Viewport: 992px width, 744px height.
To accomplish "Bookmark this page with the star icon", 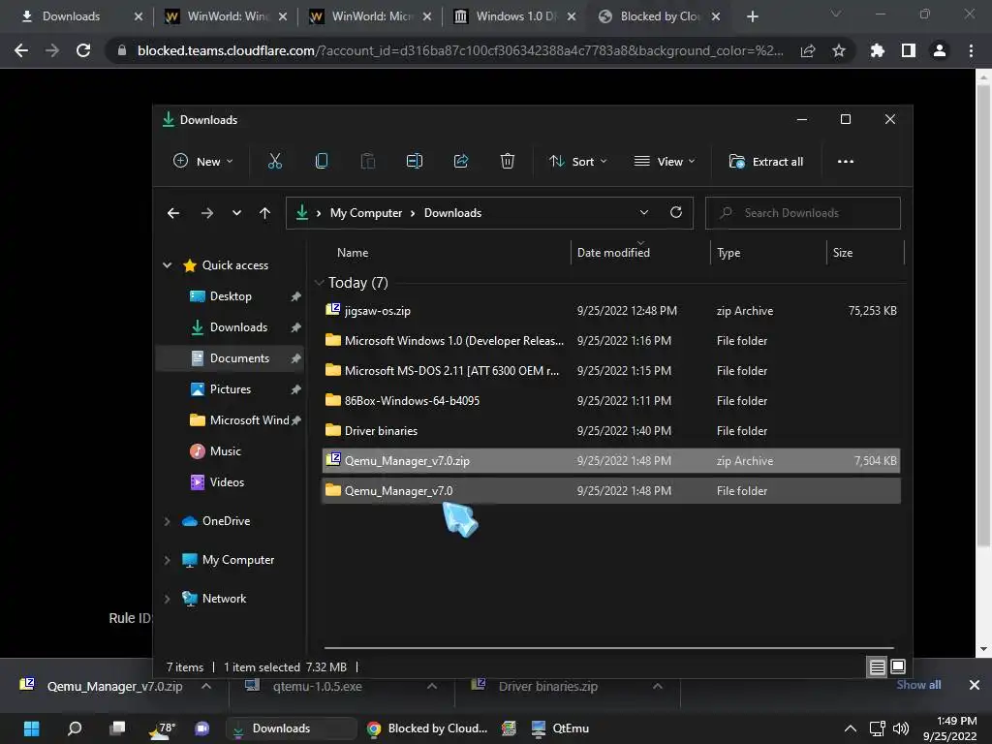I will click(x=839, y=50).
